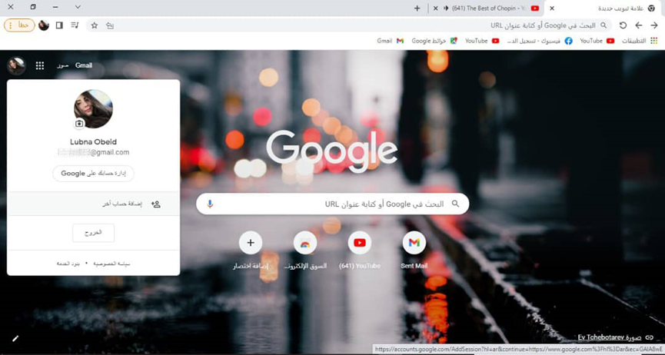The image size is (665, 355).
Task: Open the tab search chevron
Action: pos(78,7)
